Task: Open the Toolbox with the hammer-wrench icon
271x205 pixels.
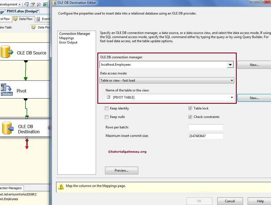Action: 39,4
